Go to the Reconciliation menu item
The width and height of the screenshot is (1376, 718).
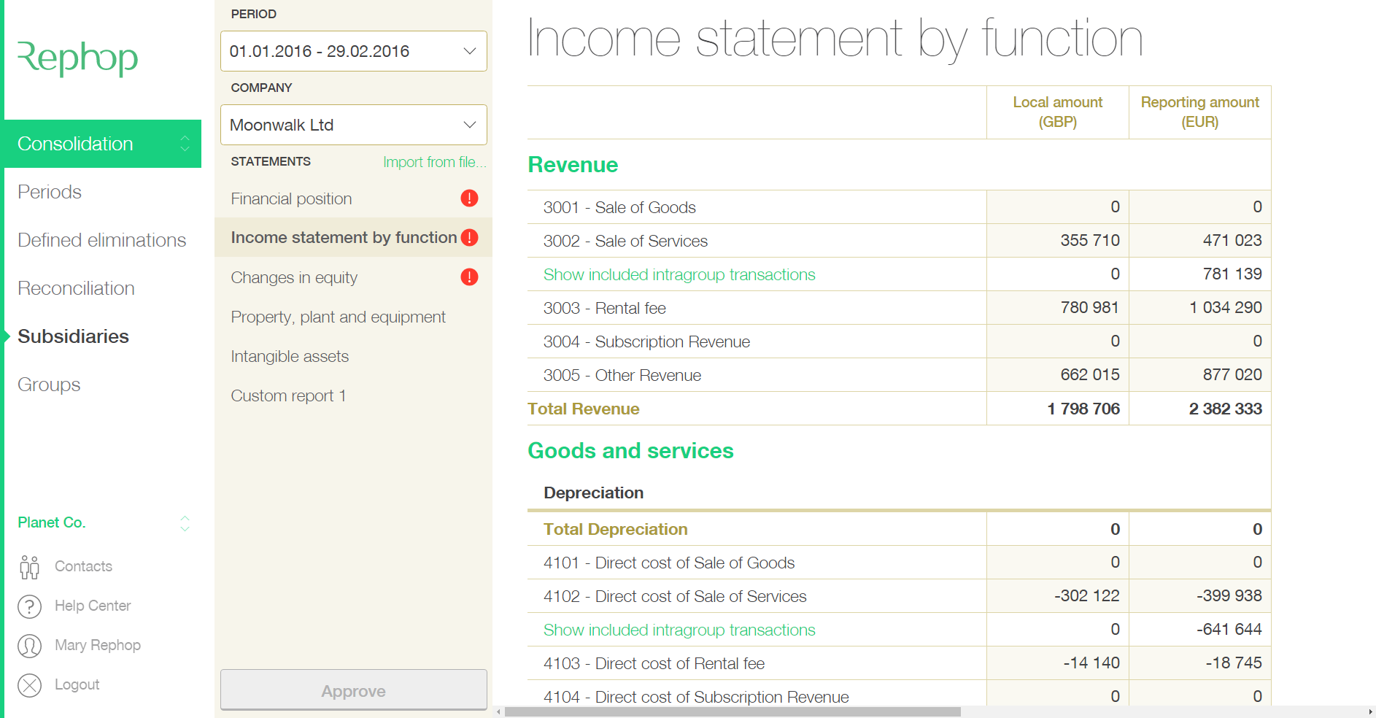[76, 288]
